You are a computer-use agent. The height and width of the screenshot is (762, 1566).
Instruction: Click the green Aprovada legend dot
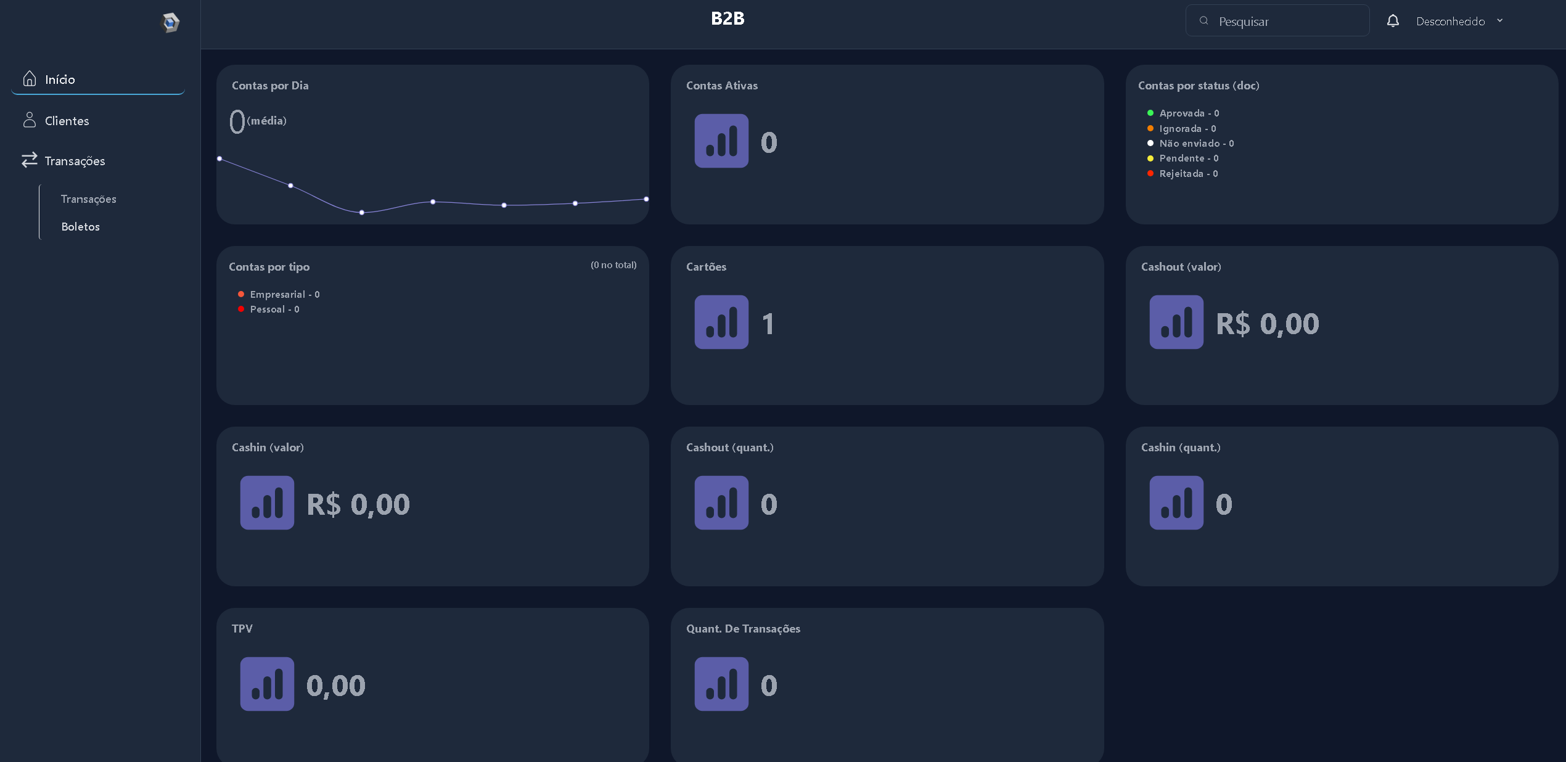click(1150, 113)
